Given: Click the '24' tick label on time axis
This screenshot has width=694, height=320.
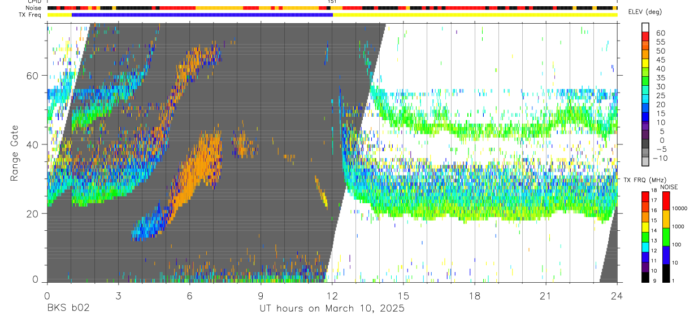Looking at the screenshot, I should tap(617, 296).
